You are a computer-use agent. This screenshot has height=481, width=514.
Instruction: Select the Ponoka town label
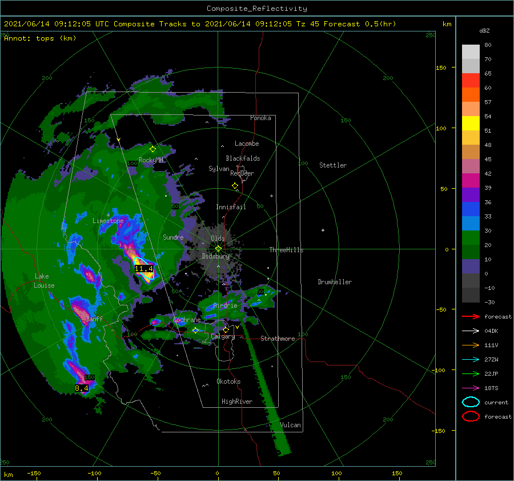tap(260, 118)
